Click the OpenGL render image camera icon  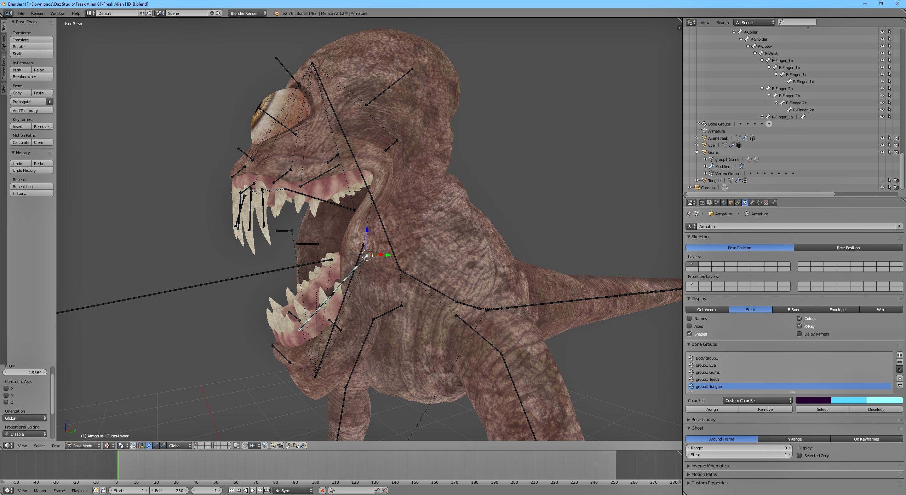(274, 445)
